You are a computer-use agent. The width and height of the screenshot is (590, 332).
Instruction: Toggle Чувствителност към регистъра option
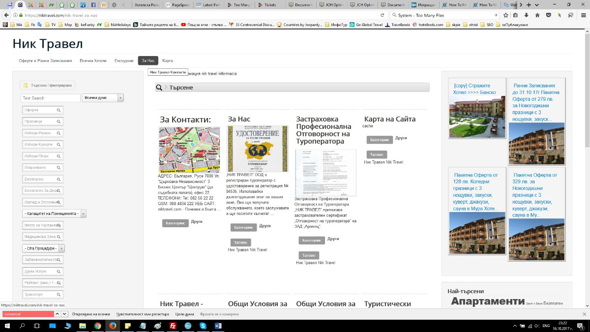pyautogui.click(x=143, y=314)
